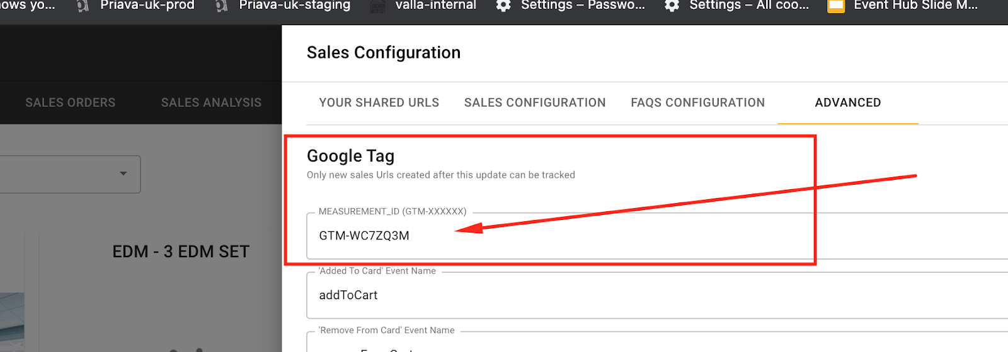Click the EDM - 3 EDM SET title
Viewport: 1008px width, 352px height.
click(x=181, y=251)
